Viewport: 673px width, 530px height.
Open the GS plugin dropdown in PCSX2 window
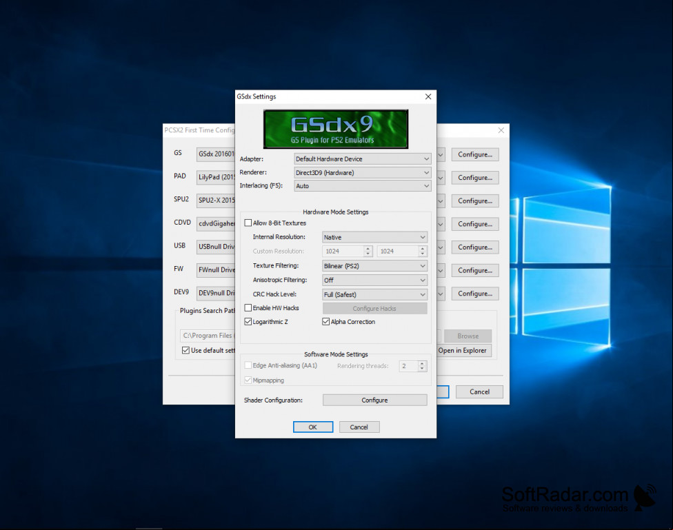point(441,154)
